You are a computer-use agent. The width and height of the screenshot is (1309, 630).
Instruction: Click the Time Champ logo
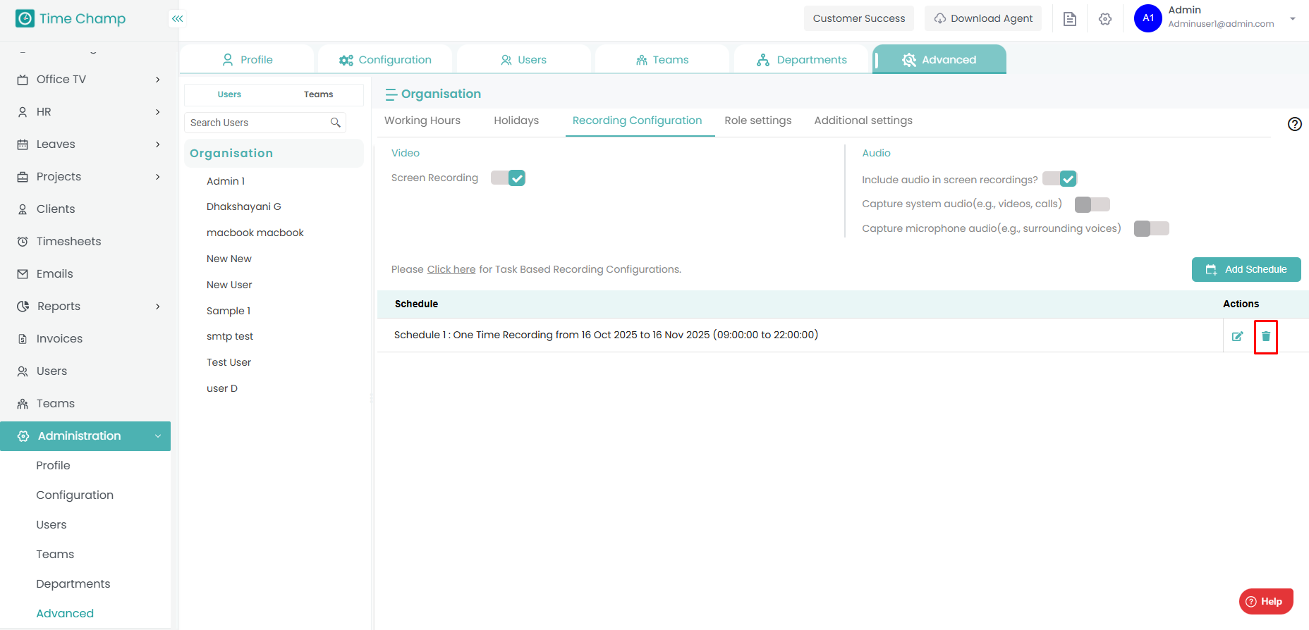tap(71, 19)
